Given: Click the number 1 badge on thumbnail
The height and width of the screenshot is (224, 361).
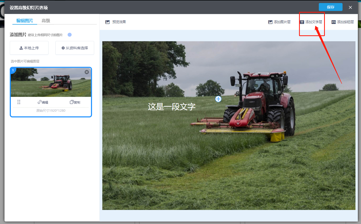Looking at the screenshot, I should pos(13,70).
